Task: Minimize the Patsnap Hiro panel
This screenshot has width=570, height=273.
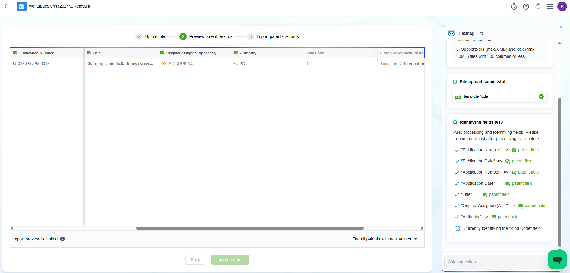Action: (553, 33)
